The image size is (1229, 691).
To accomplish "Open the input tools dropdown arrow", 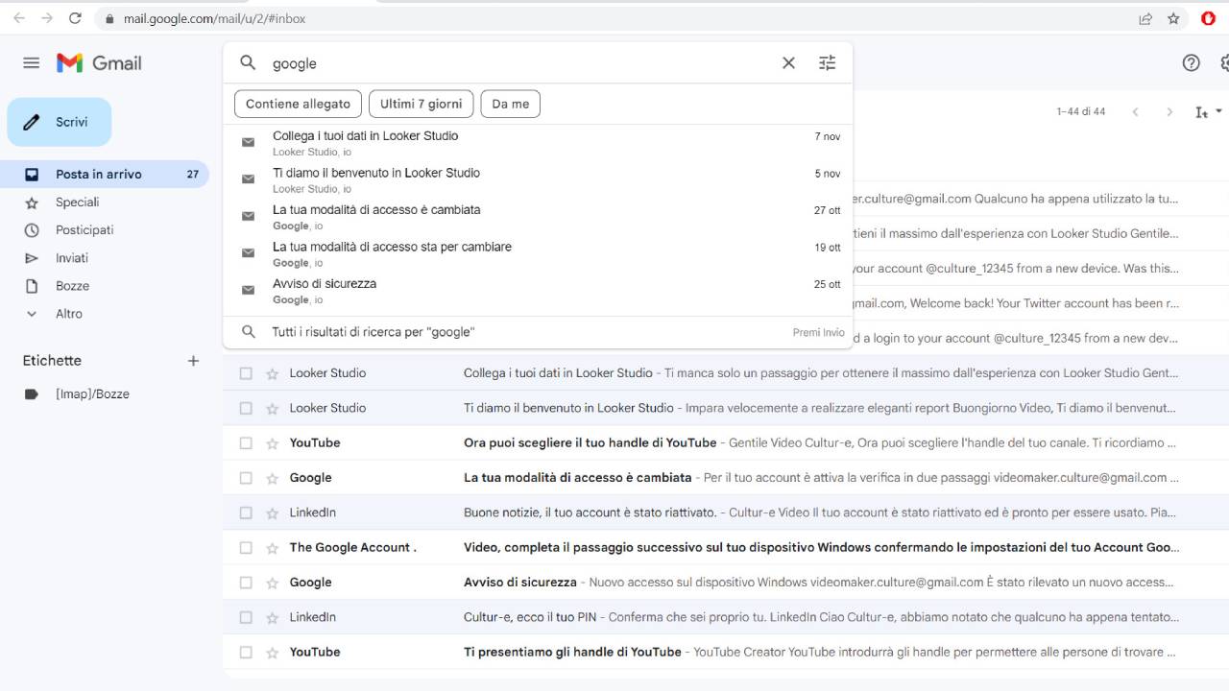I will tap(1220, 112).
